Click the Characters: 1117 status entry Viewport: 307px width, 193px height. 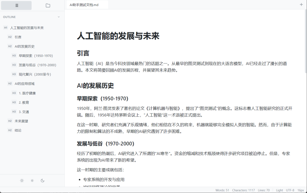[x=243, y=190]
